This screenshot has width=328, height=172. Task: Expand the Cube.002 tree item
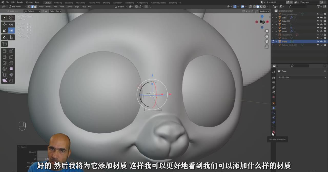(276, 21)
